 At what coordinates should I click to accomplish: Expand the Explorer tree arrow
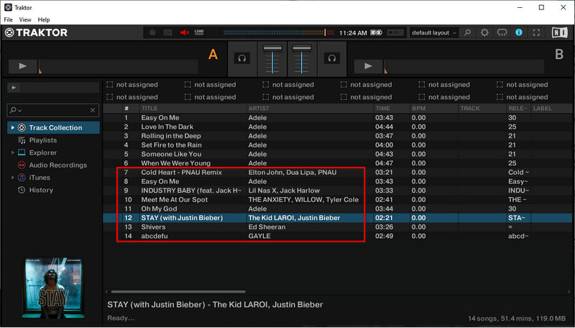point(12,152)
